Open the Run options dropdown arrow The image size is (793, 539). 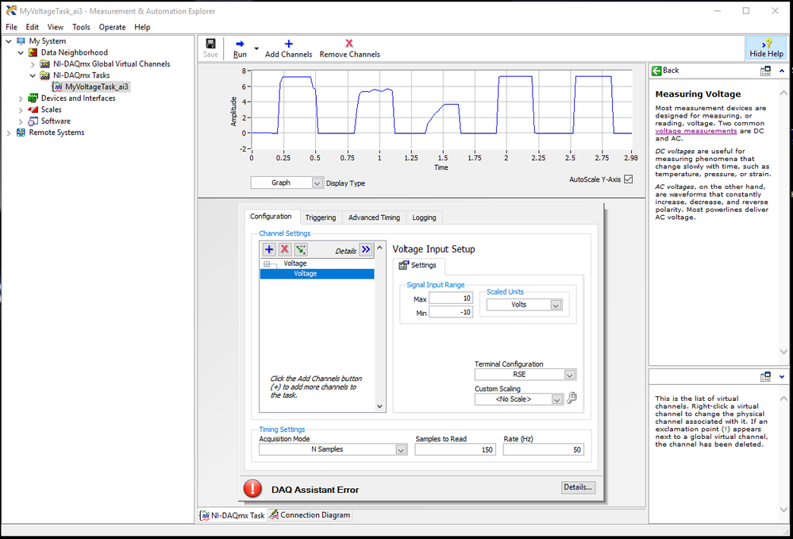click(x=256, y=48)
